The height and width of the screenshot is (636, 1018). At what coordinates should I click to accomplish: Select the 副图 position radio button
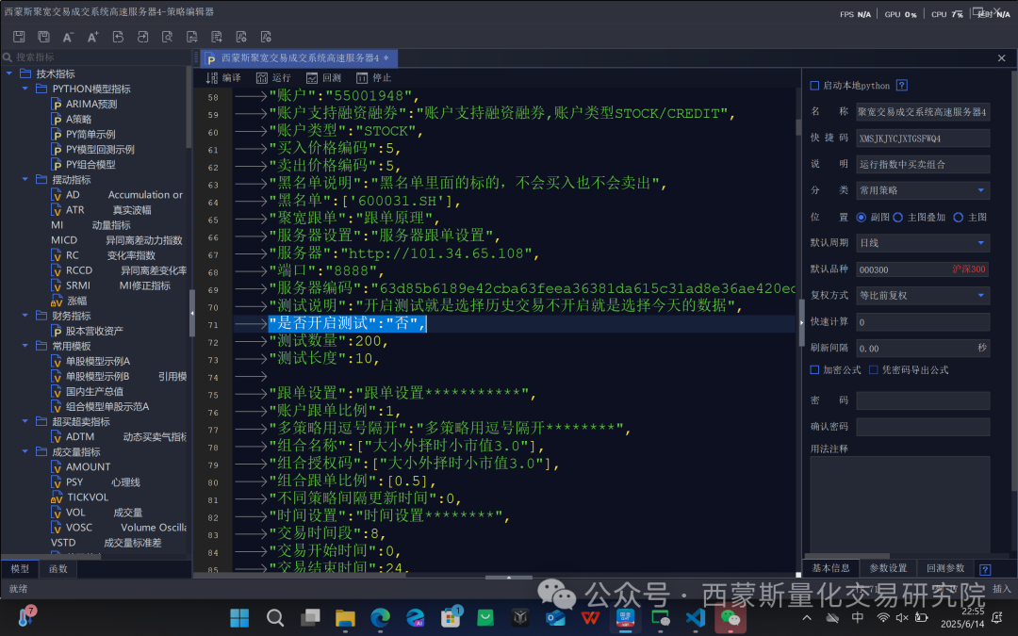(x=862, y=218)
